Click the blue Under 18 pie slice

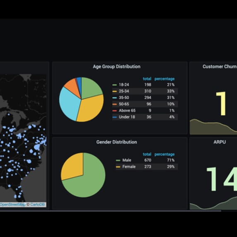[79, 85]
